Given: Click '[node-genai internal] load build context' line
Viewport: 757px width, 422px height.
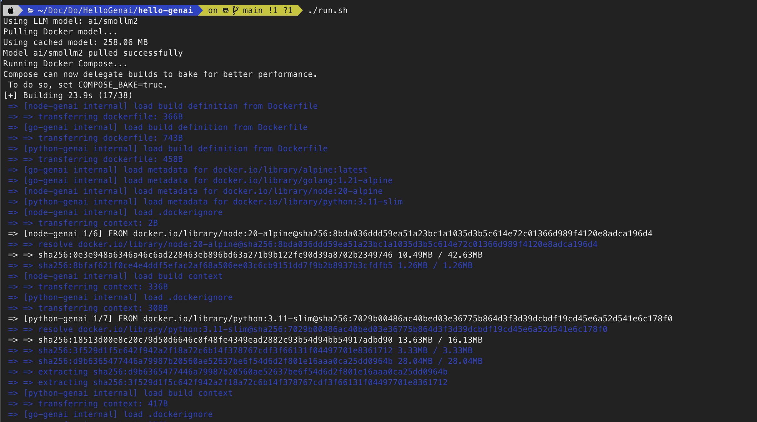Looking at the screenshot, I should point(115,276).
